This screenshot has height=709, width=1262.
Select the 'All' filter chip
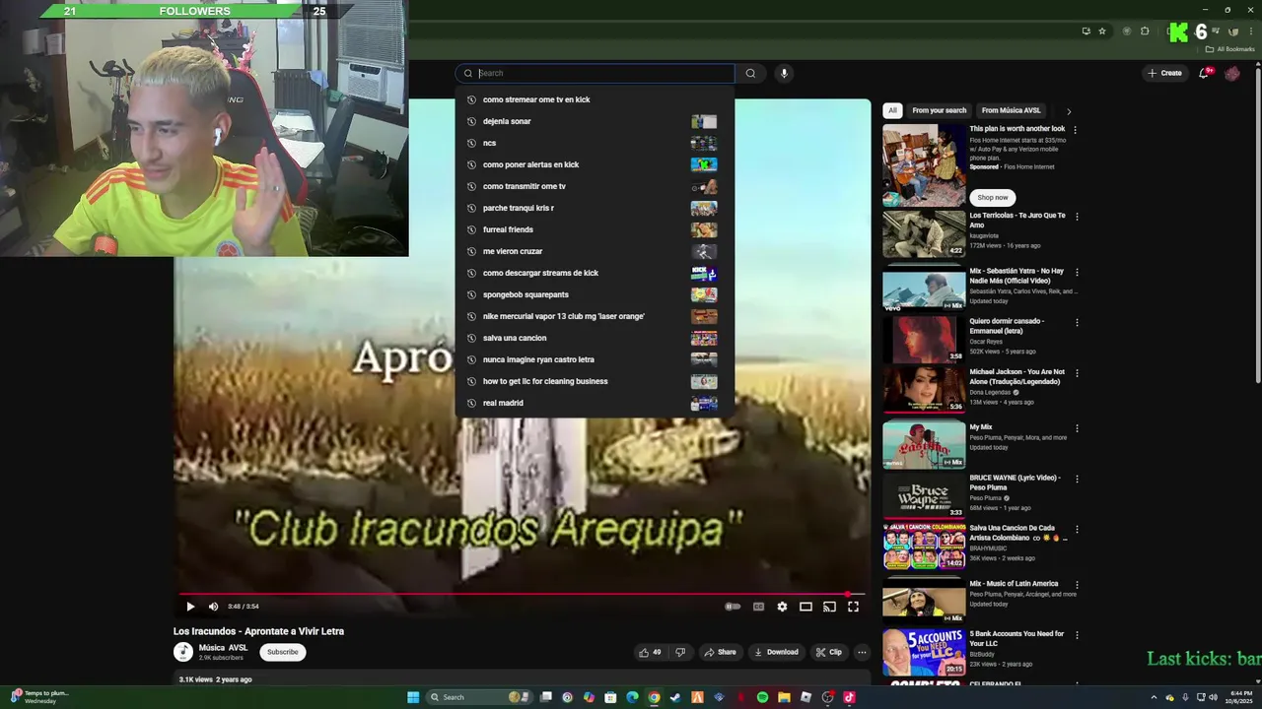click(x=892, y=111)
